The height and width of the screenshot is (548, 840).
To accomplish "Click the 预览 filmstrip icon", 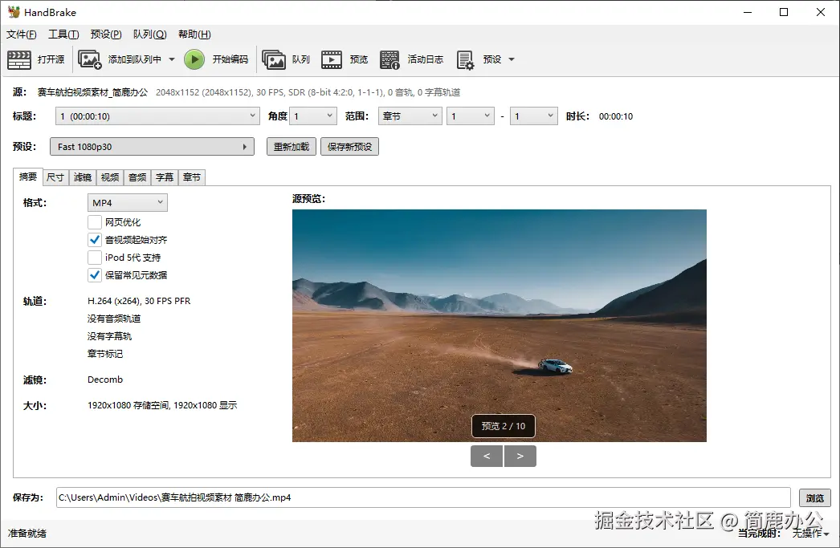I will click(x=332, y=59).
